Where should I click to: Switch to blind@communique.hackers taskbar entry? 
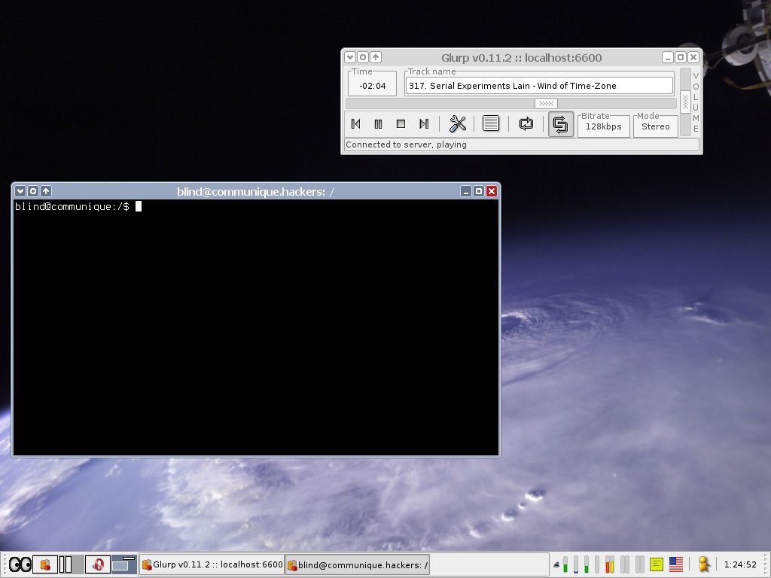pos(358,564)
